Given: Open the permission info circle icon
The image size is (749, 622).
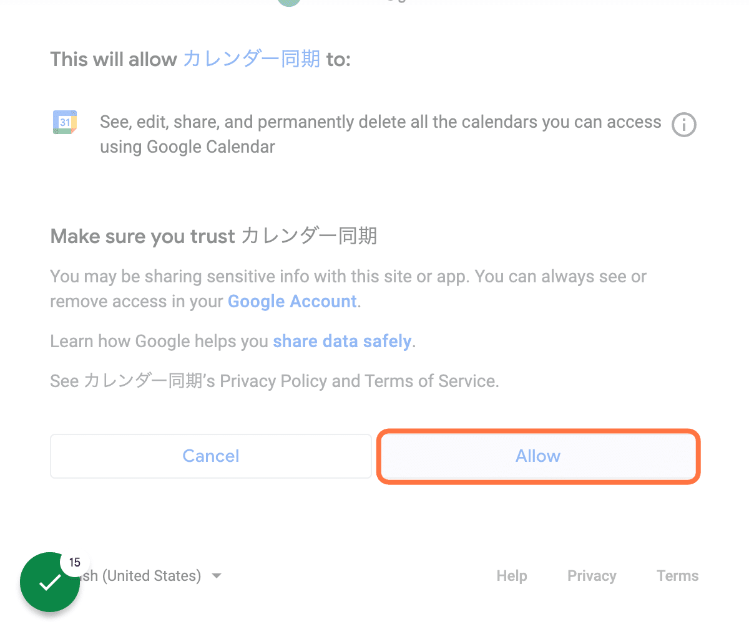Looking at the screenshot, I should pos(683,125).
